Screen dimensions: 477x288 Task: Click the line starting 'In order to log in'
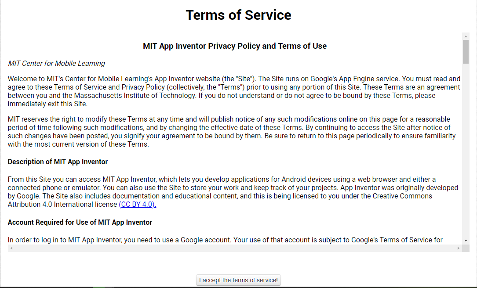(x=225, y=240)
